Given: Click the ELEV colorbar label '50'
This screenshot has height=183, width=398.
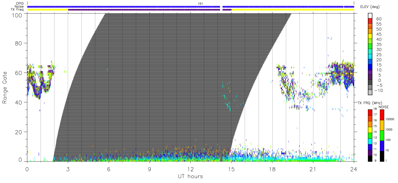Looking at the screenshot, I should coord(379,29).
